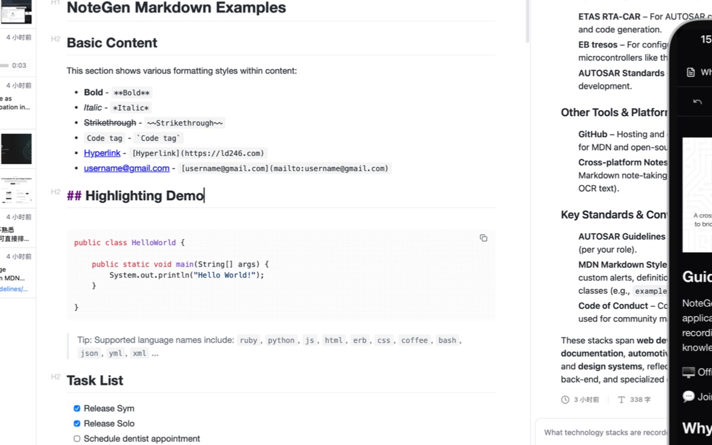Screen dimensions: 712x445
Task: Tap the circuit-pattern image in the phone preview
Action: [697, 195]
